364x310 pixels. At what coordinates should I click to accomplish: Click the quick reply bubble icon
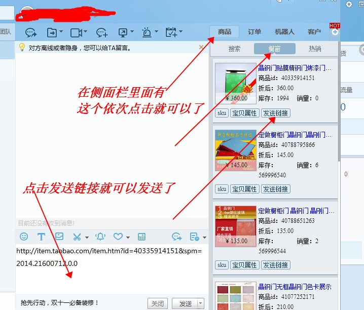click(176, 237)
